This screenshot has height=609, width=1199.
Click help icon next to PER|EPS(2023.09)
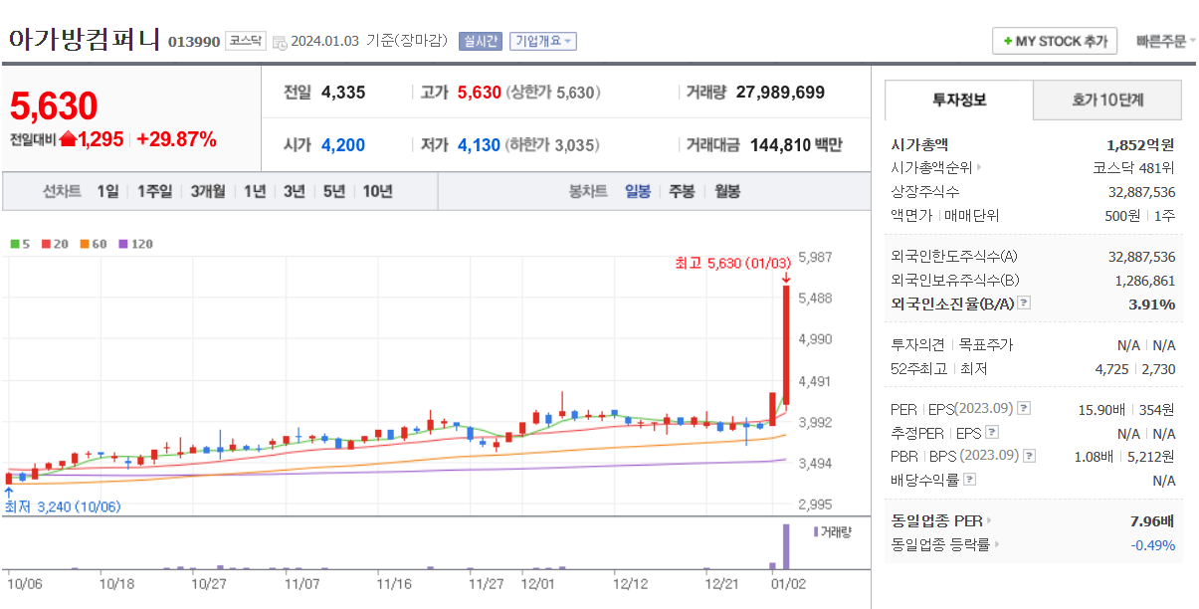(x=1024, y=408)
